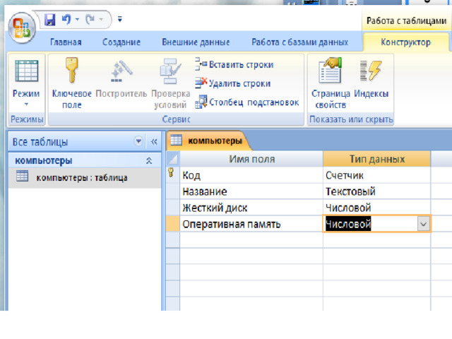The image size is (452, 339).
Task: Show the Страница свойств property sheet
Action: pyautogui.click(x=331, y=83)
